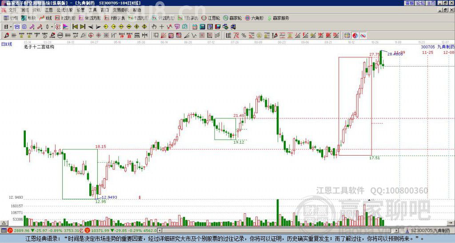Switch to K线 chart view
The height and width of the screenshot is (243, 455).
pyautogui.click(x=46, y=18)
